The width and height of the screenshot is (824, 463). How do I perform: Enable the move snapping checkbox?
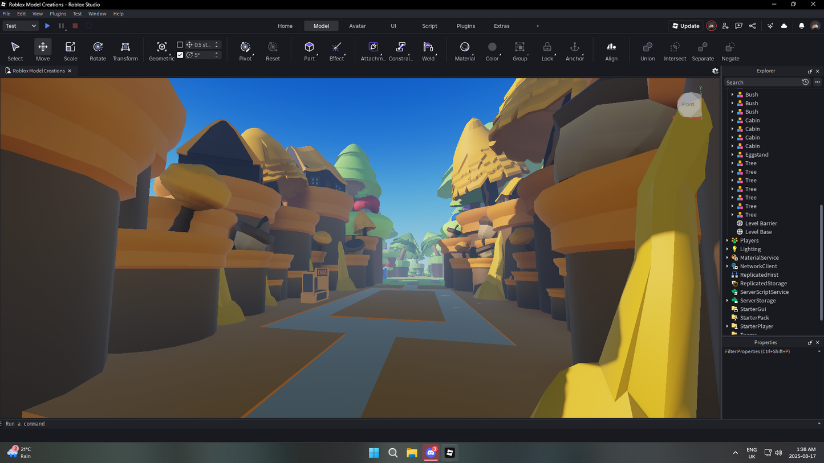[180, 44]
